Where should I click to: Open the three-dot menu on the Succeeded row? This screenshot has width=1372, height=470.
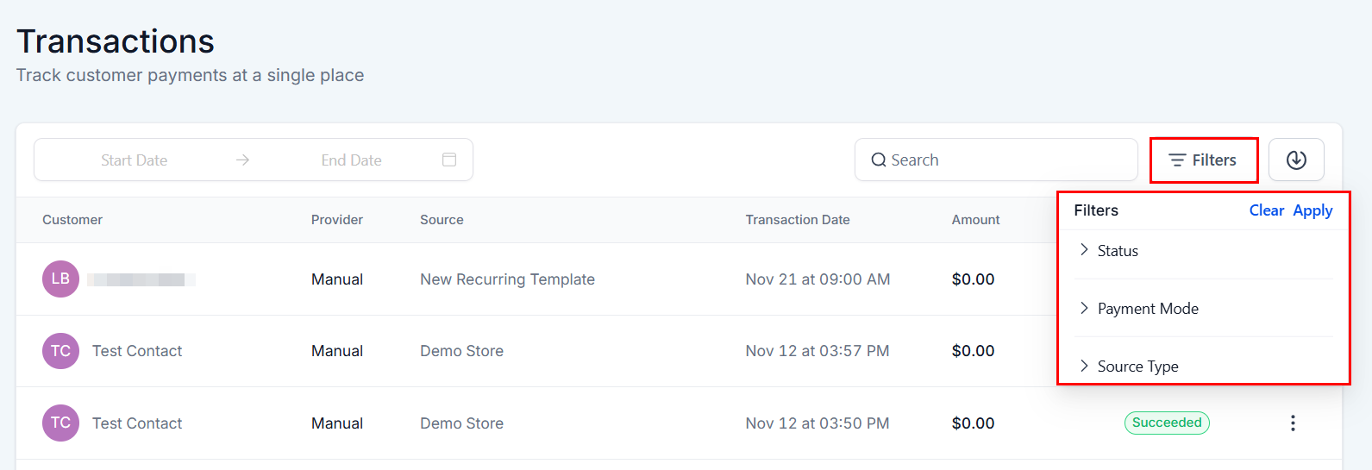1292,423
